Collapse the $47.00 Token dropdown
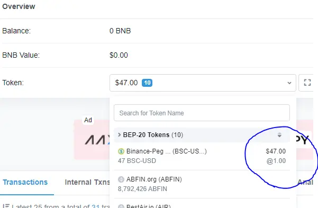Viewport: 318px width, 208px height. pyautogui.click(x=203, y=83)
